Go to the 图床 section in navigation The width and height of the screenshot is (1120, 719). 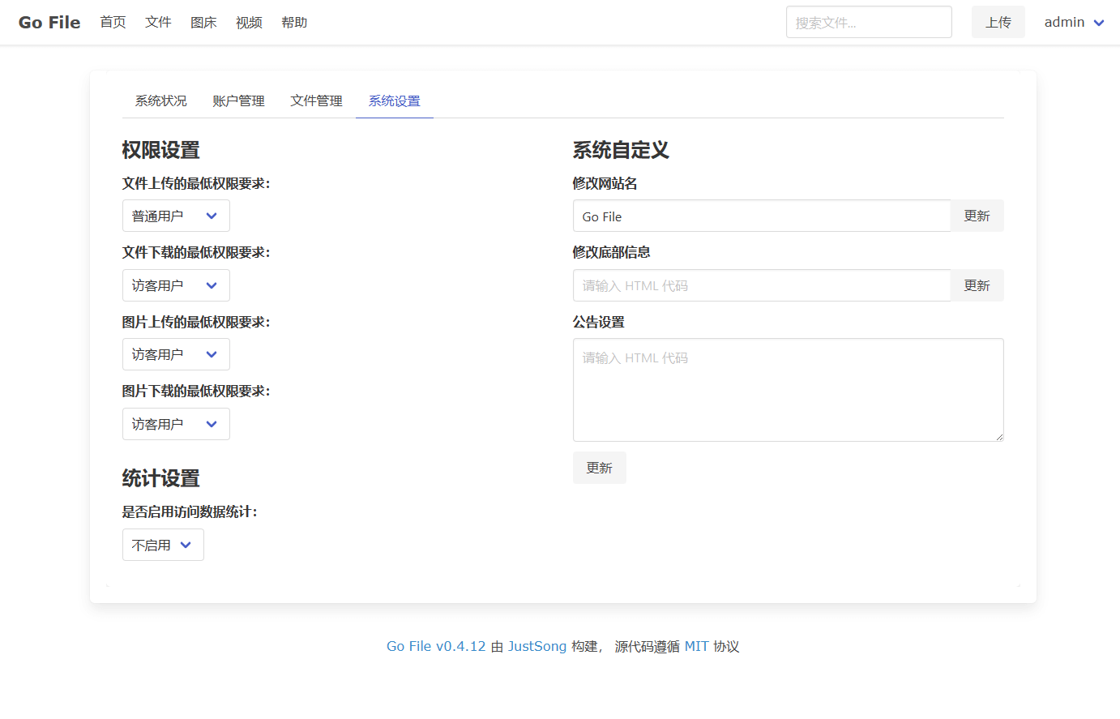click(x=203, y=22)
